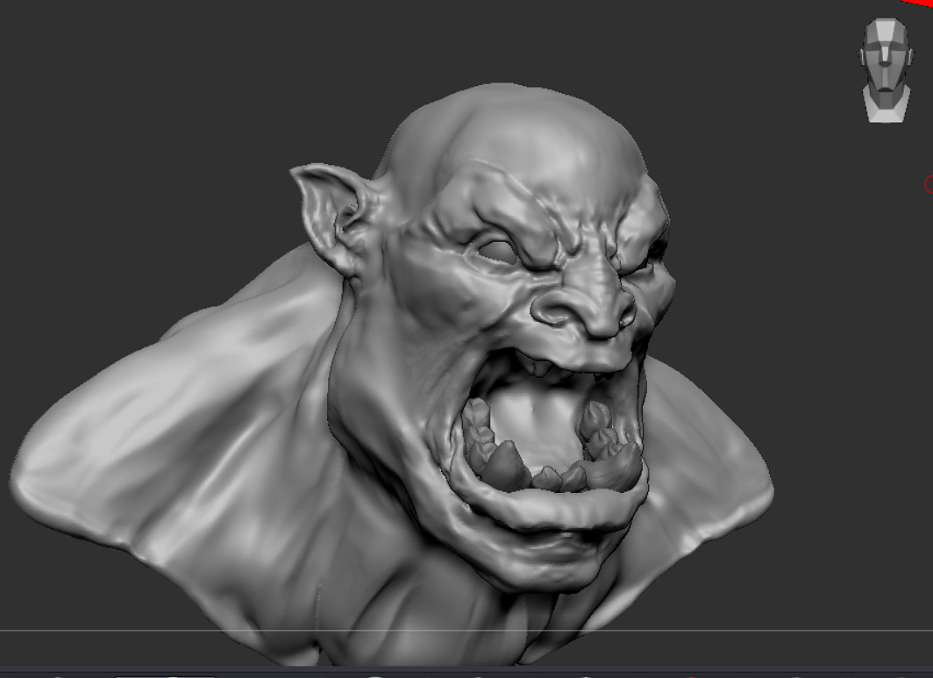Click the CamView head orientation gizmo
The height and width of the screenshot is (678, 933).
(x=886, y=70)
